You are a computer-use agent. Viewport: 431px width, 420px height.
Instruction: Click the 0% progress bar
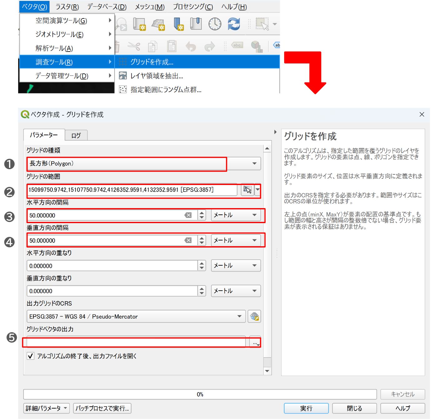[200, 394]
